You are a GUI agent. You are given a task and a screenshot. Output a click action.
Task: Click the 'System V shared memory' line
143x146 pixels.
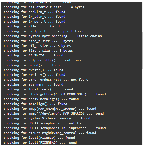(x=47, y=119)
